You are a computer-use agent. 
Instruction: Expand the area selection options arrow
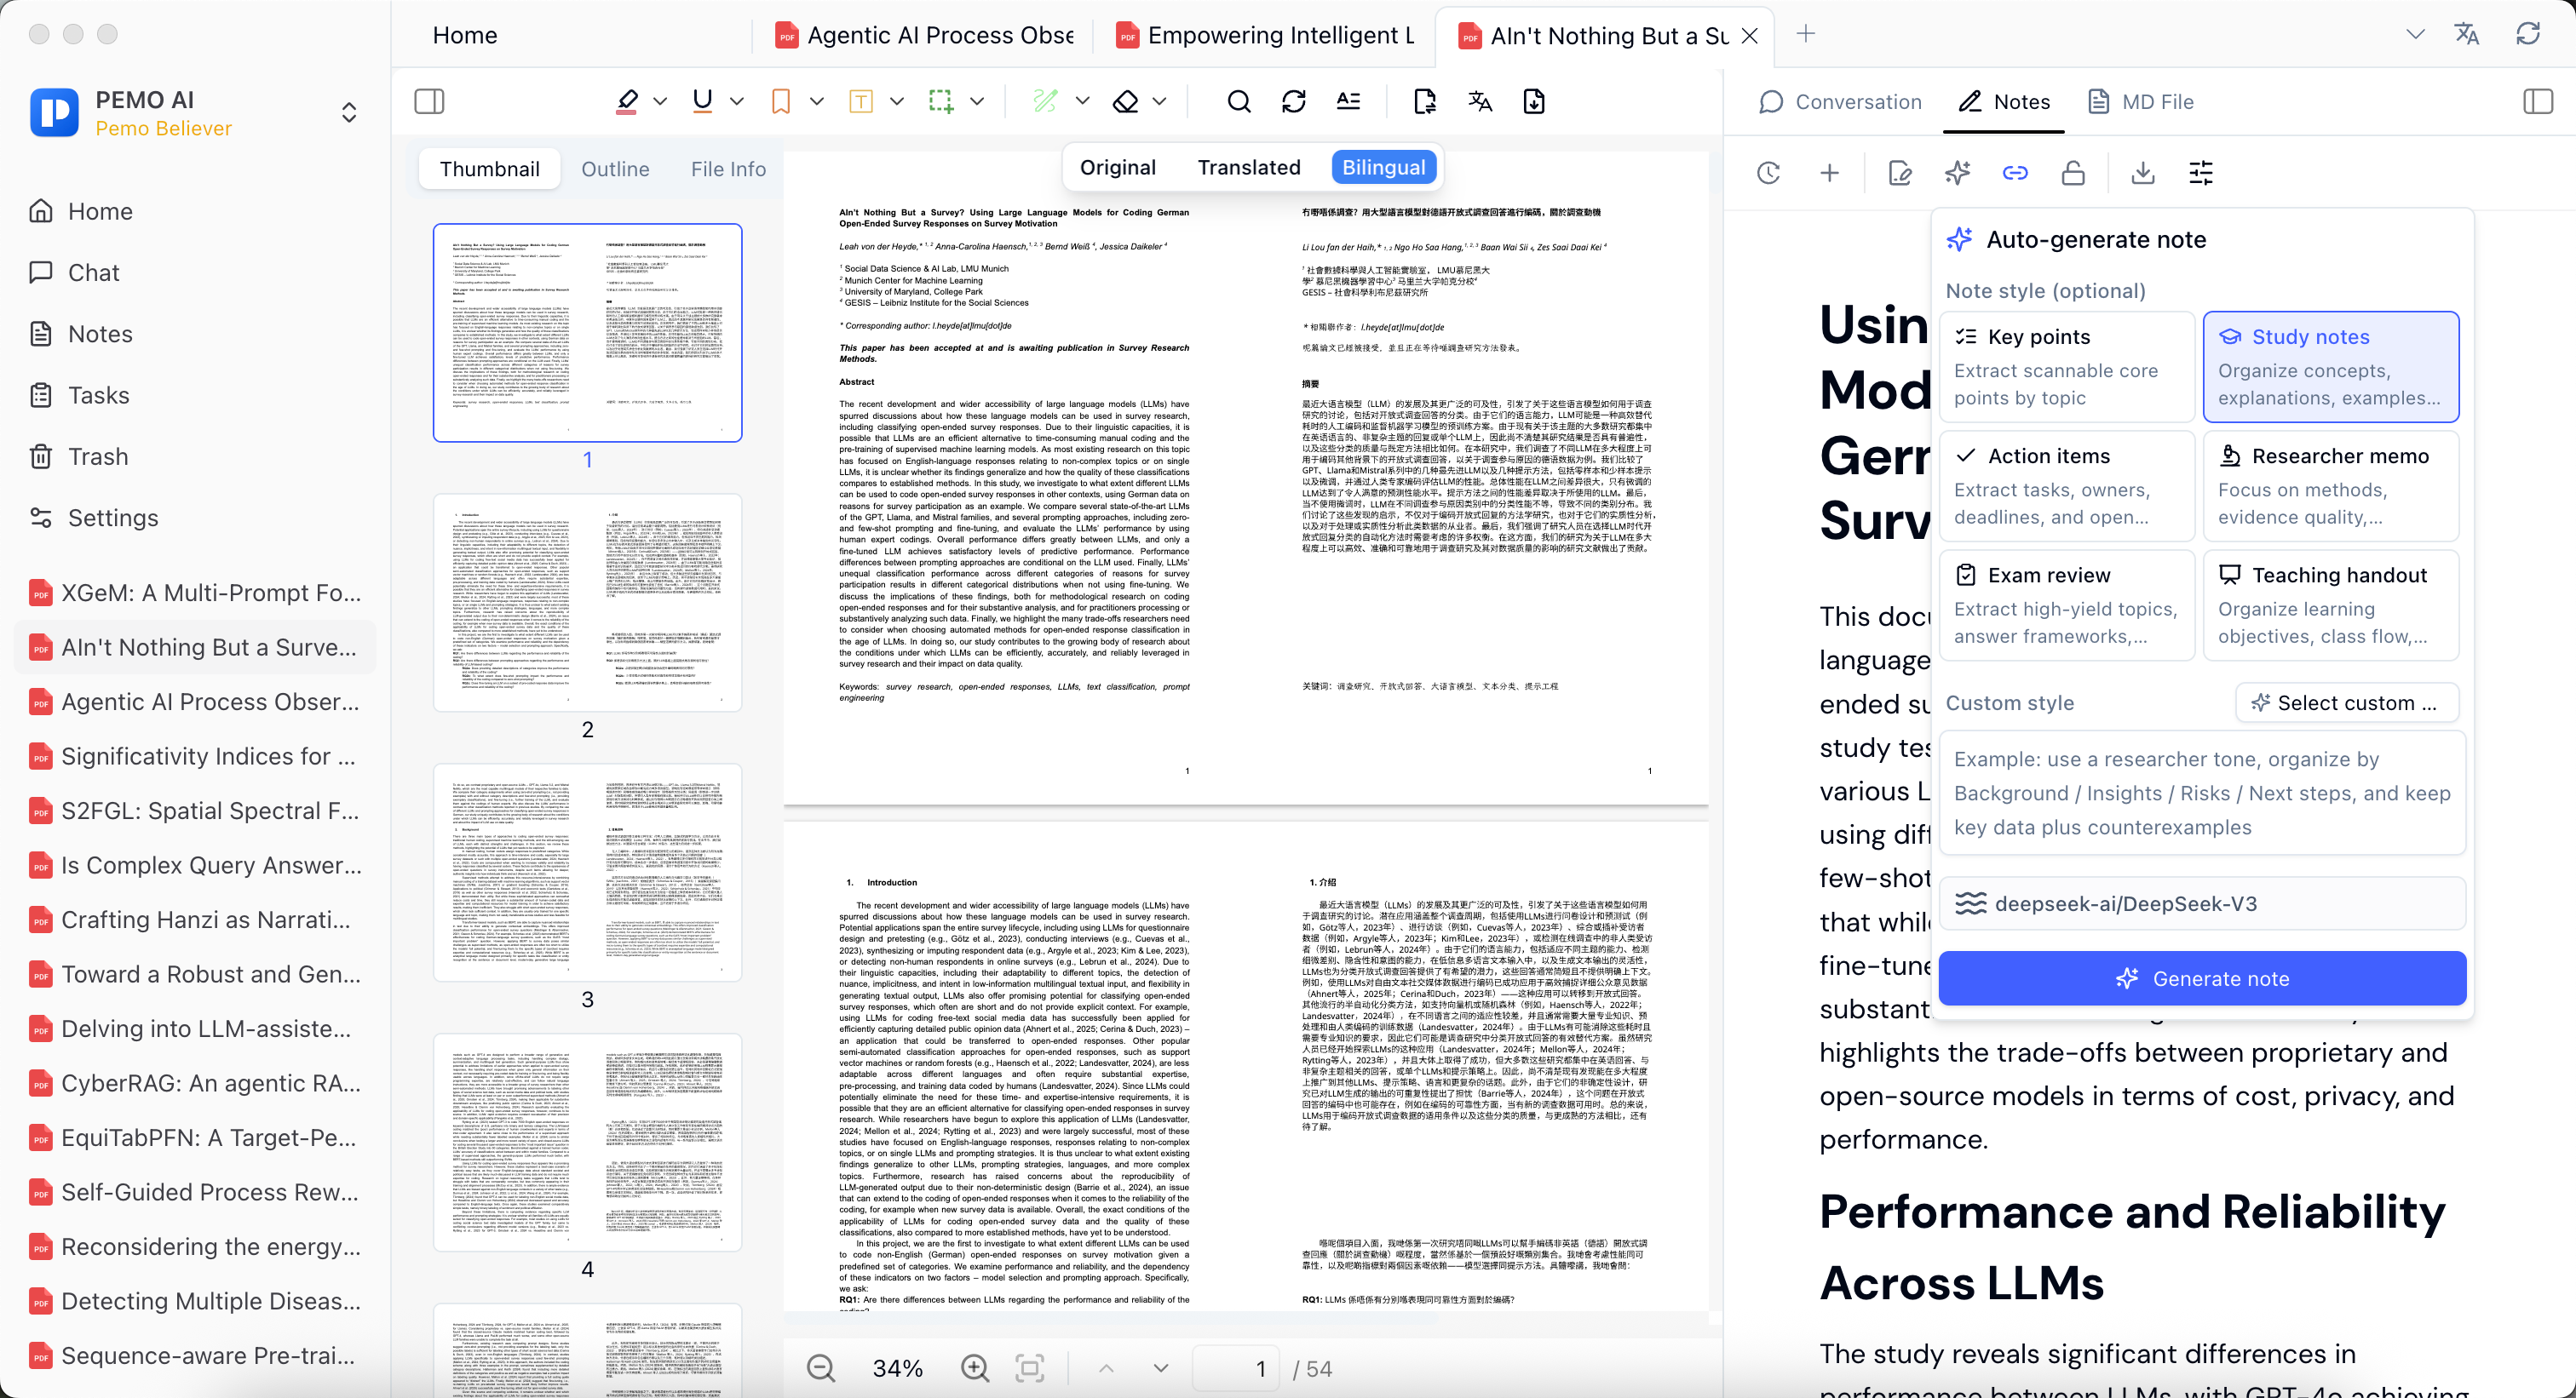[x=977, y=101]
